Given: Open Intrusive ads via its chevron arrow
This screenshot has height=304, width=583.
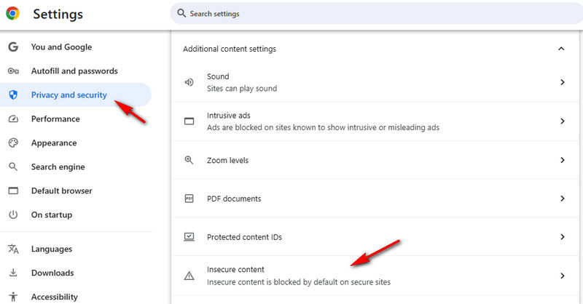Looking at the screenshot, I should (562, 121).
